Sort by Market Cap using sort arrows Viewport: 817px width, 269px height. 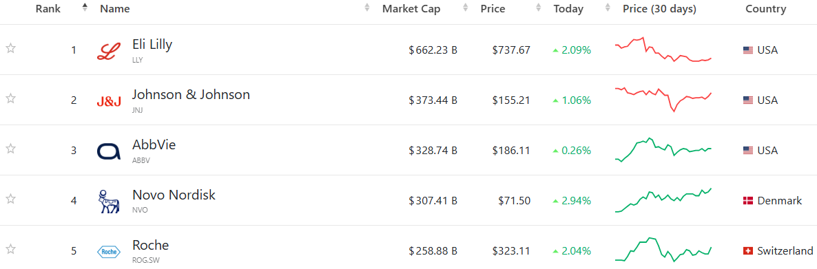click(x=465, y=8)
